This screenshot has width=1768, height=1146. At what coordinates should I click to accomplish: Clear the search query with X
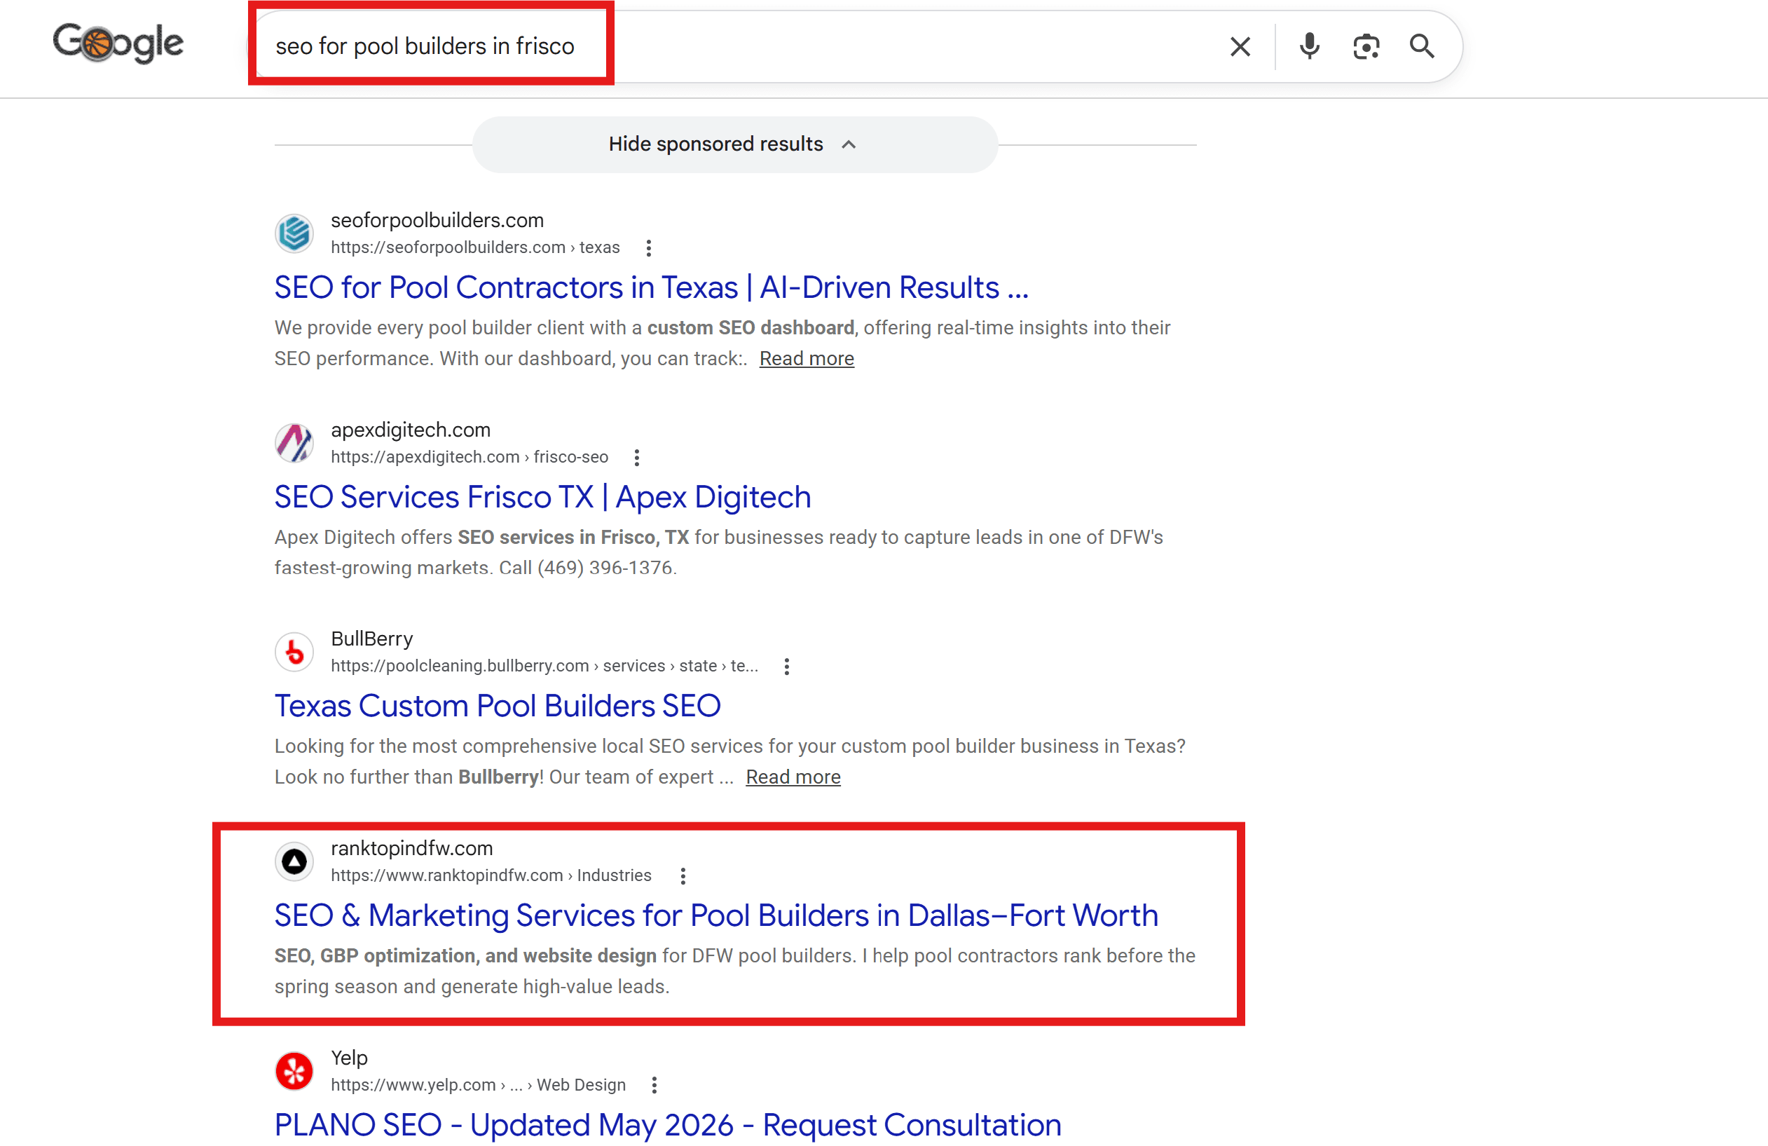pyautogui.click(x=1240, y=47)
